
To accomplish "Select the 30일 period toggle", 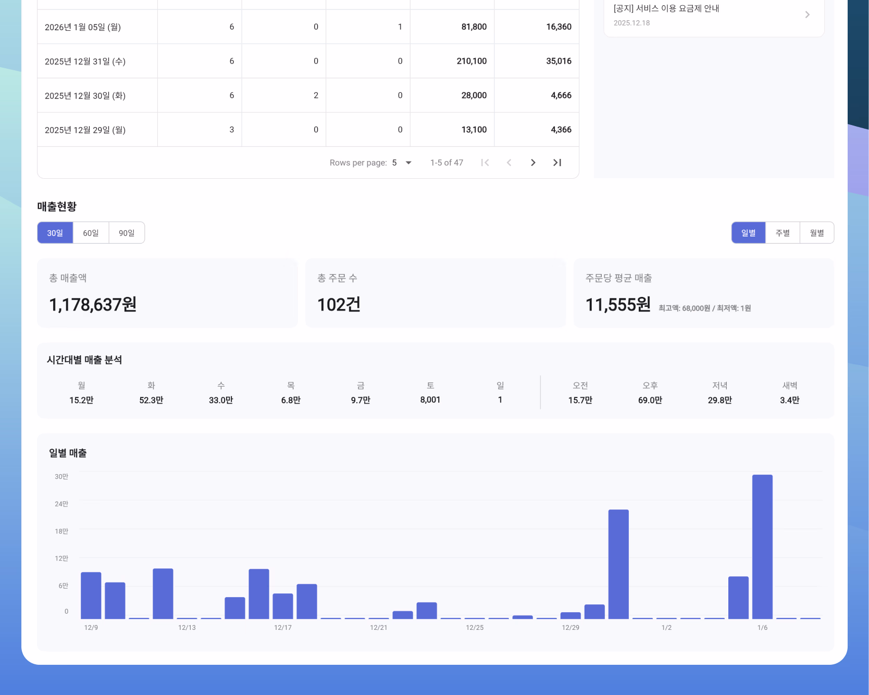I will pos(55,233).
